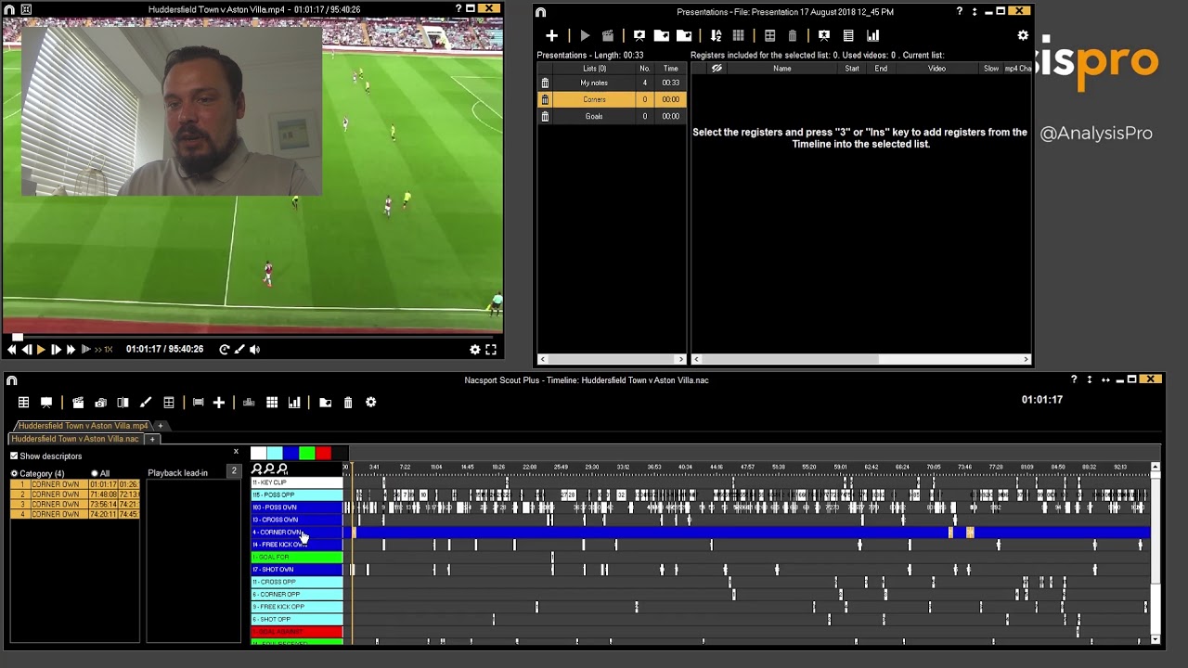This screenshot has height=668, width=1188.
Task: Select the GOAL FOR category row
Action: click(297, 557)
